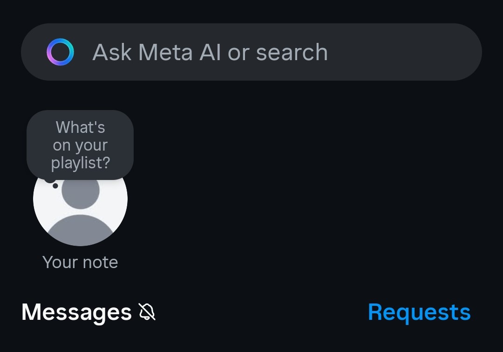Open Meta AI via the colorful circle
The height and width of the screenshot is (352, 503).
click(x=60, y=52)
